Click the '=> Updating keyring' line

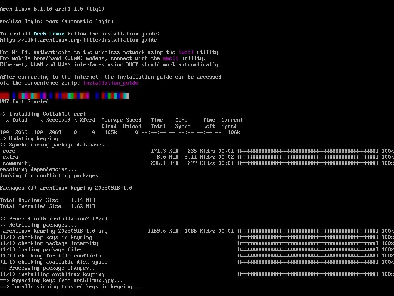29,138
